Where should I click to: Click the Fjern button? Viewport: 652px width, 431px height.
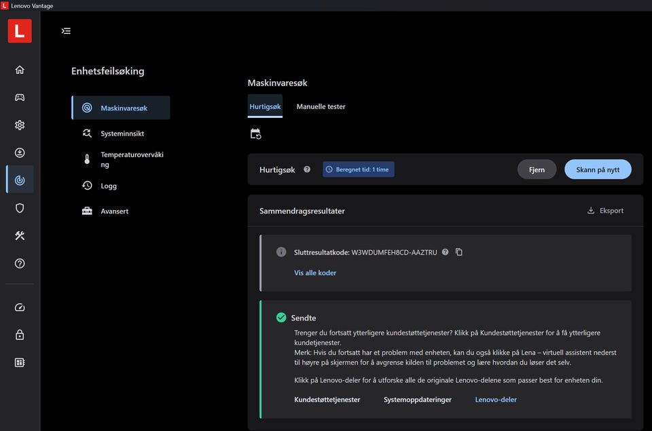tap(537, 169)
